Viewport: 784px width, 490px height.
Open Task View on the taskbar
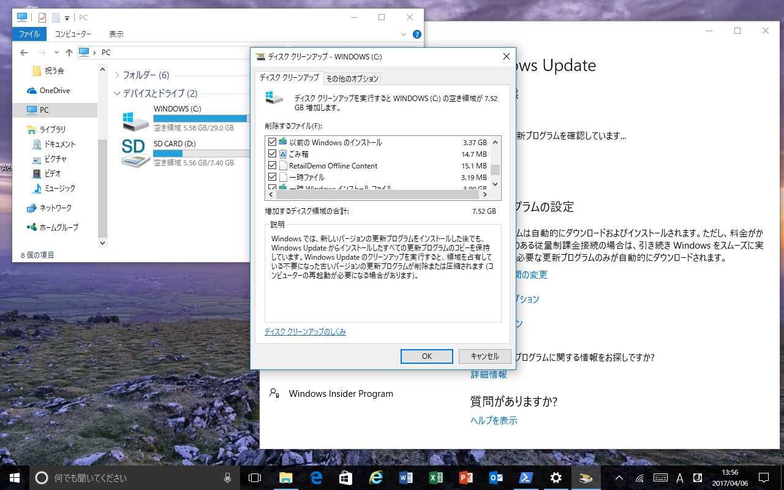point(255,478)
